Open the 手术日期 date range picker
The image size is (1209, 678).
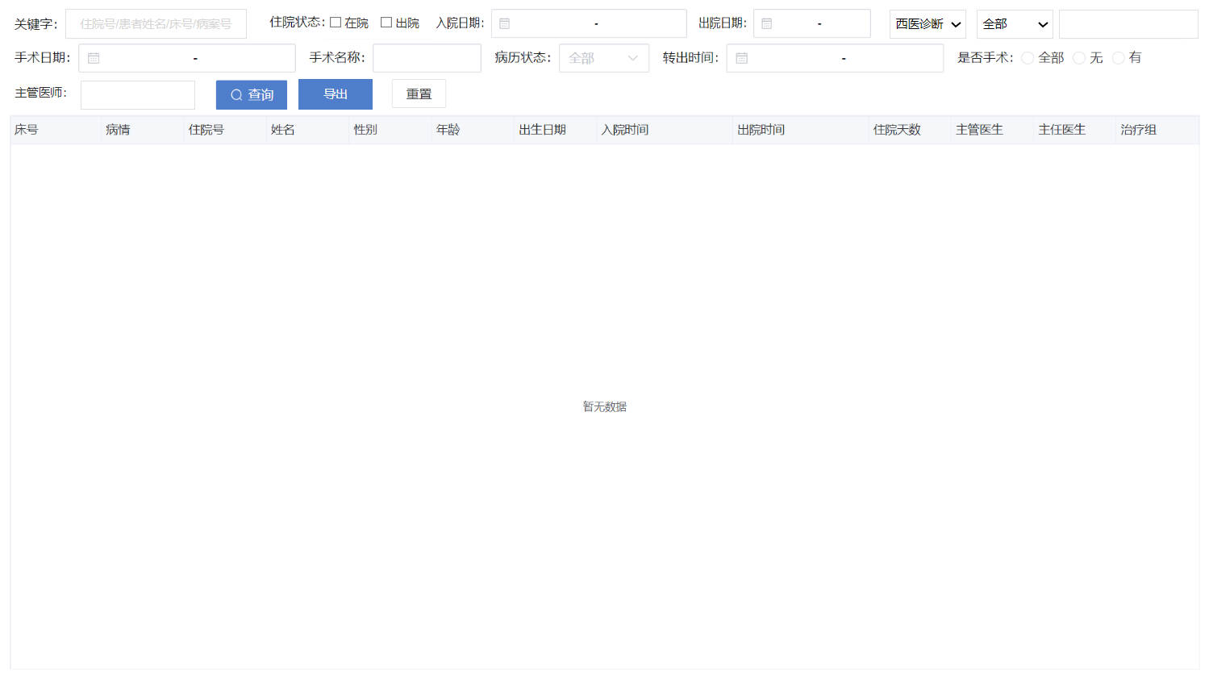[187, 58]
